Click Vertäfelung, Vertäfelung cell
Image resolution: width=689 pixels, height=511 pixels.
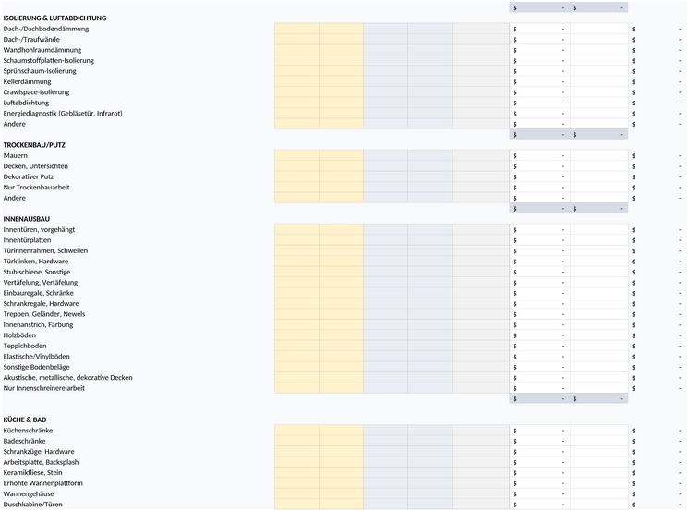pyautogui.click(x=41, y=282)
